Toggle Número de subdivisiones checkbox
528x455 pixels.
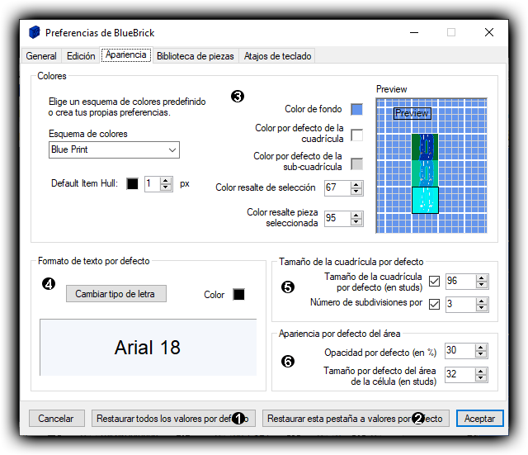point(434,304)
